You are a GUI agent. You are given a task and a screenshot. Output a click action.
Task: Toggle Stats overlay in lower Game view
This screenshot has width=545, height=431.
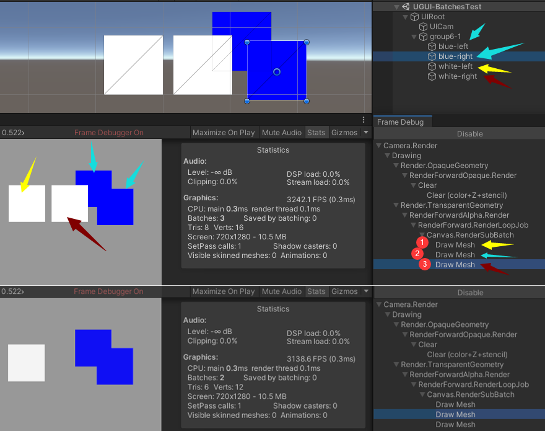[x=316, y=291]
